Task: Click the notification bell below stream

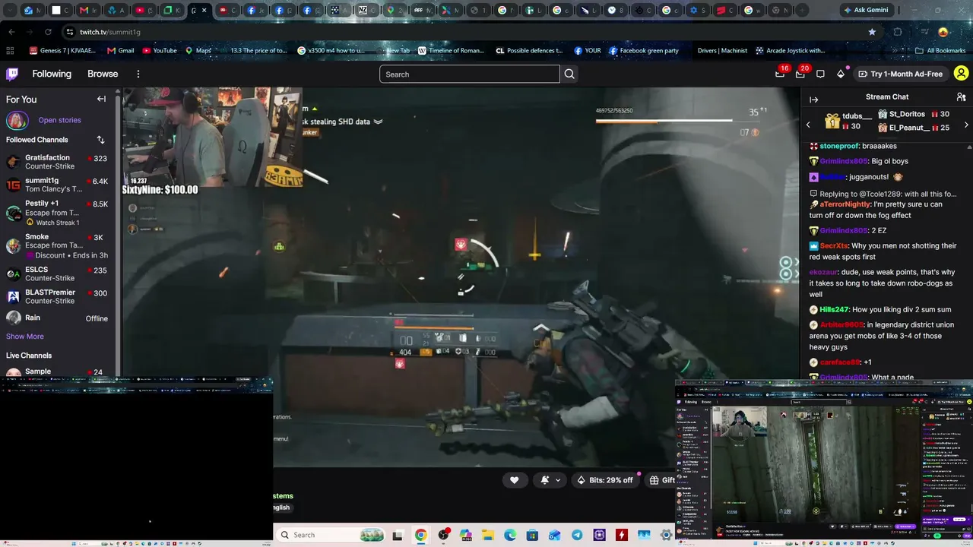Action: click(x=545, y=480)
